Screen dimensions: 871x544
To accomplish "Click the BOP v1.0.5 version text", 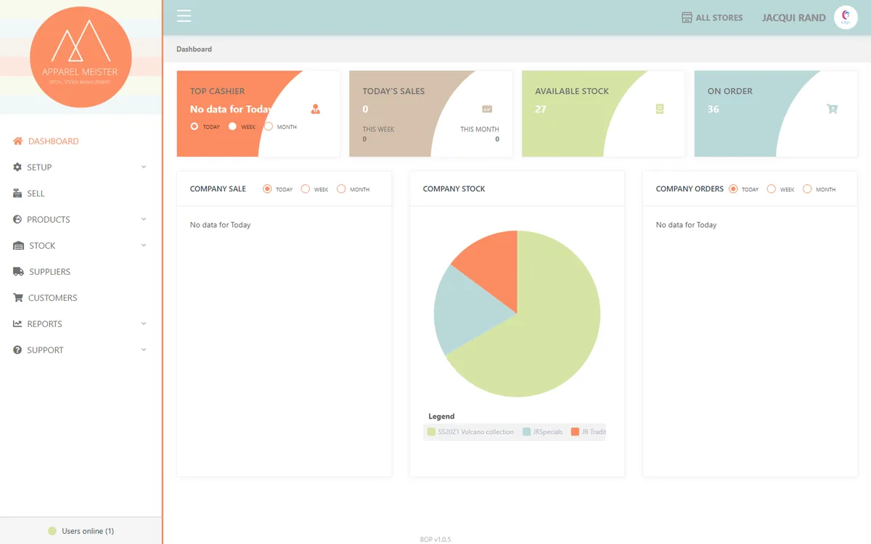I will click(435, 540).
